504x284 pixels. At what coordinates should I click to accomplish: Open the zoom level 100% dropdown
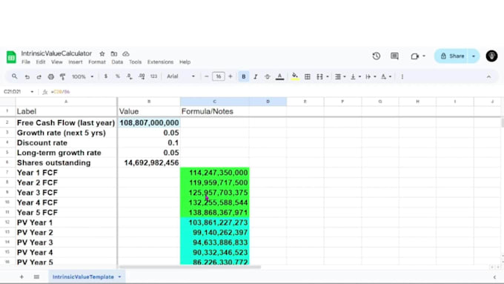[82, 76]
